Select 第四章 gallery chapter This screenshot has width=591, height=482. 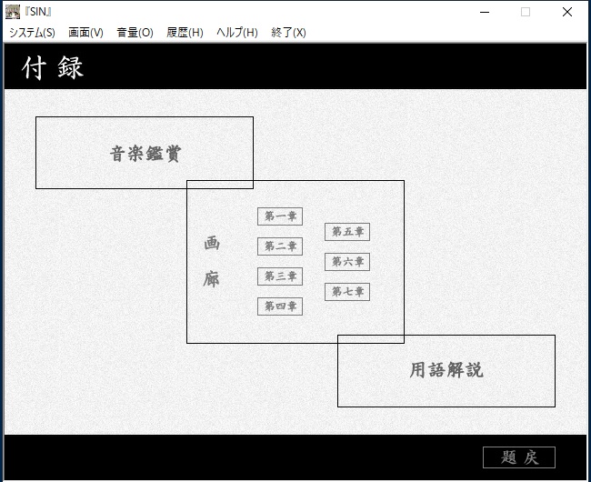pos(280,306)
